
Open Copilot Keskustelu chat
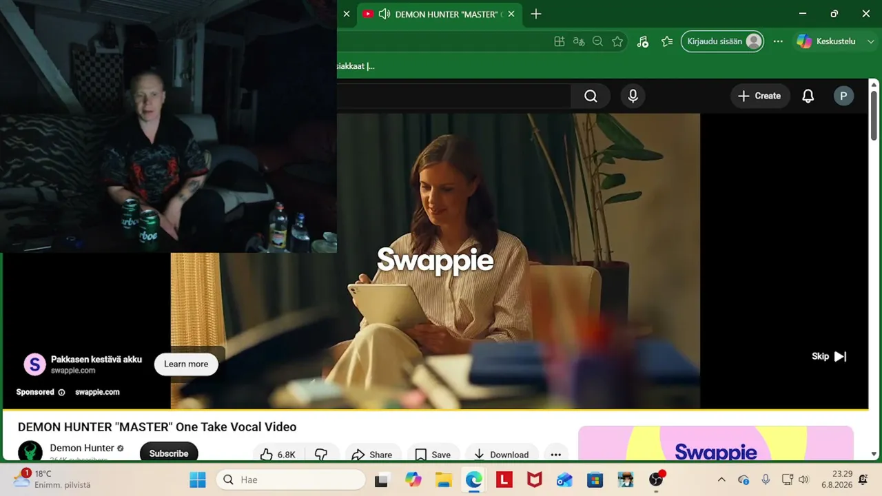coord(826,41)
